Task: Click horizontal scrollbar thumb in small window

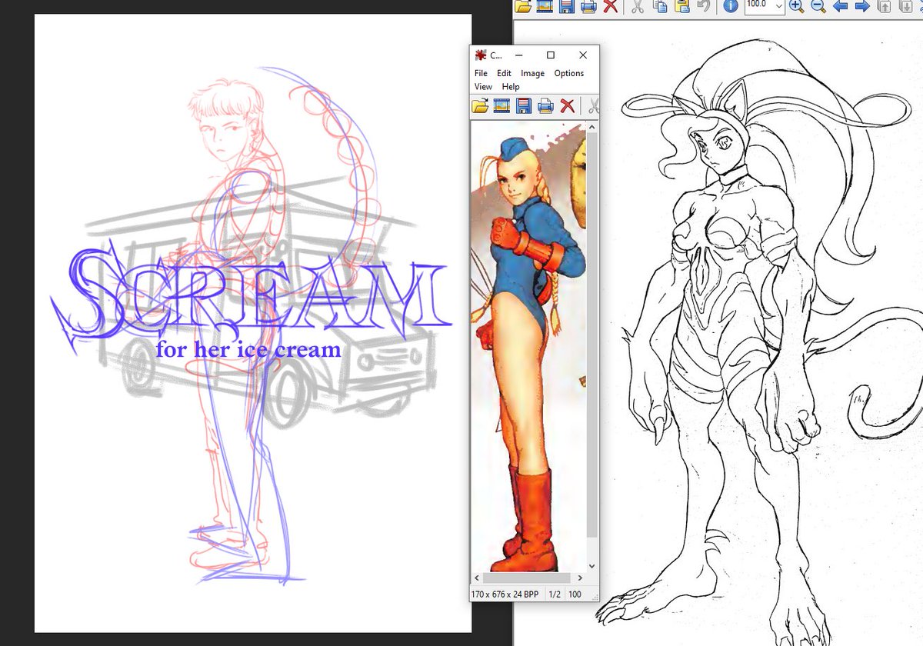Action: point(525,578)
